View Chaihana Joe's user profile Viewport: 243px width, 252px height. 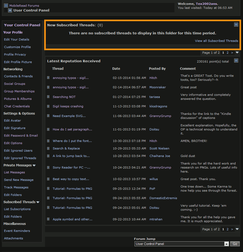[x=160, y=156]
